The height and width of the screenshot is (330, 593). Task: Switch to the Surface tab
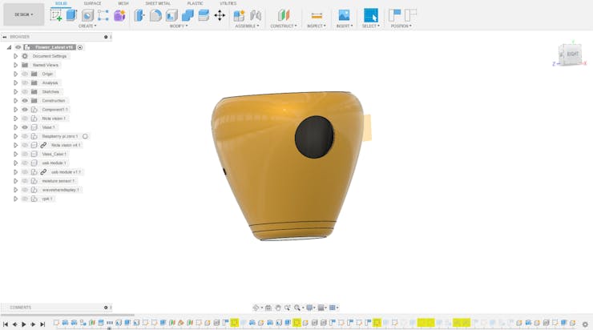coord(93,3)
